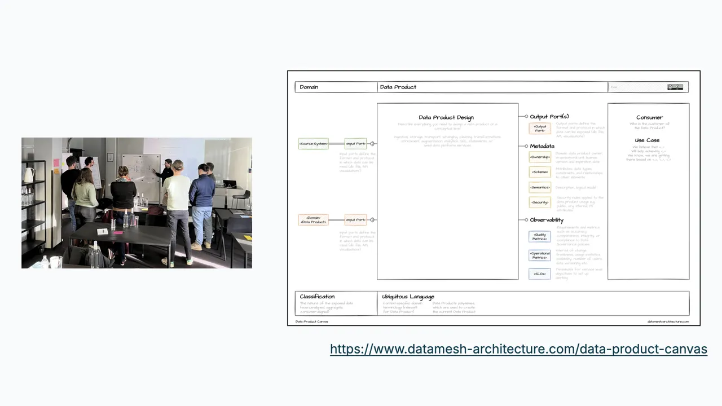Screen dimensions: 722x406
Task: Click the Ownership metadata box
Action: click(x=540, y=157)
